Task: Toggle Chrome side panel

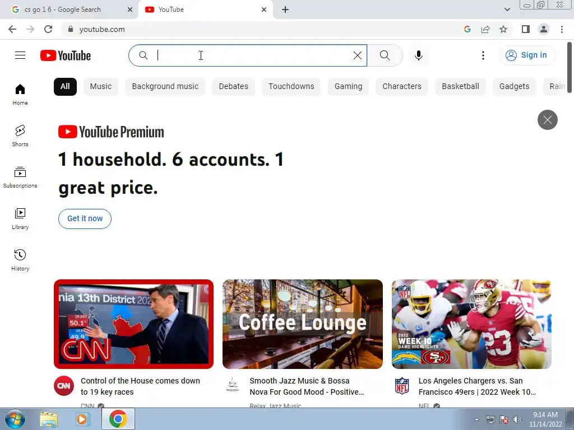Action: pos(526,29)
